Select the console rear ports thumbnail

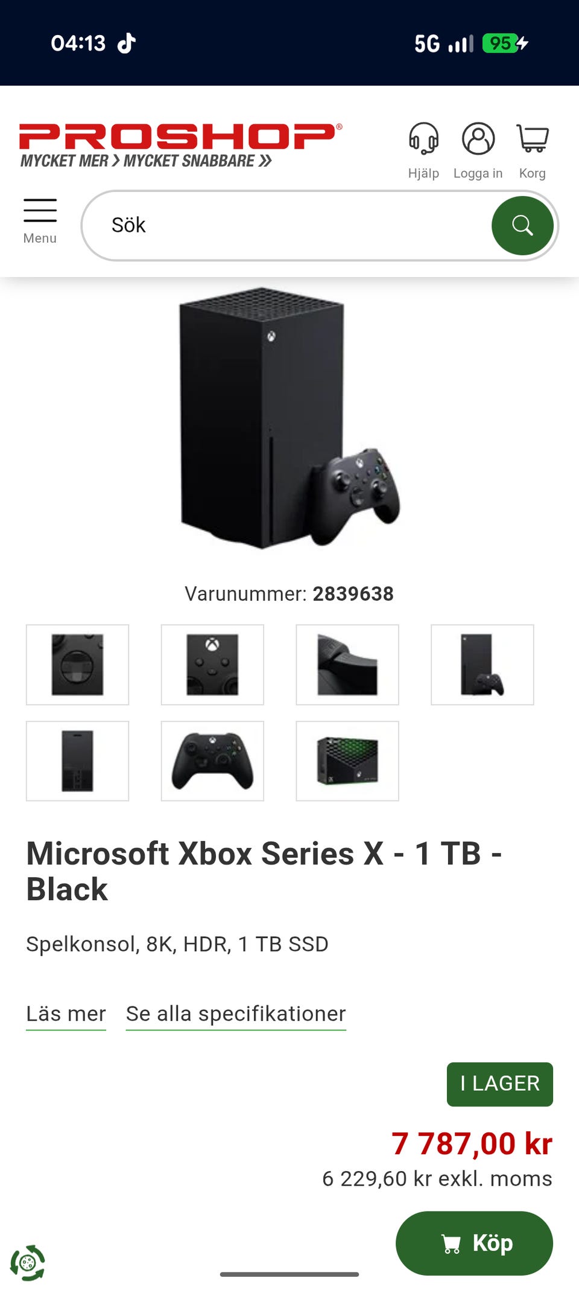[x=77, y=761]
